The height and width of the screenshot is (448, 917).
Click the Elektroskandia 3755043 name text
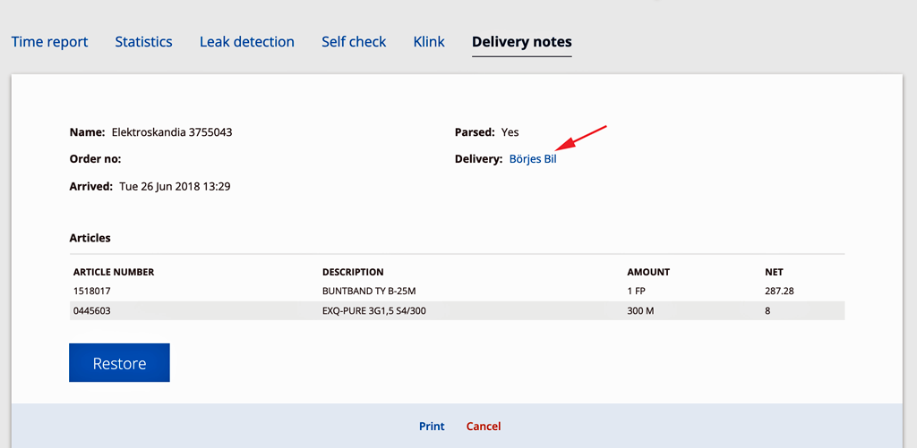pyautogui.click(x=172, y=132)
